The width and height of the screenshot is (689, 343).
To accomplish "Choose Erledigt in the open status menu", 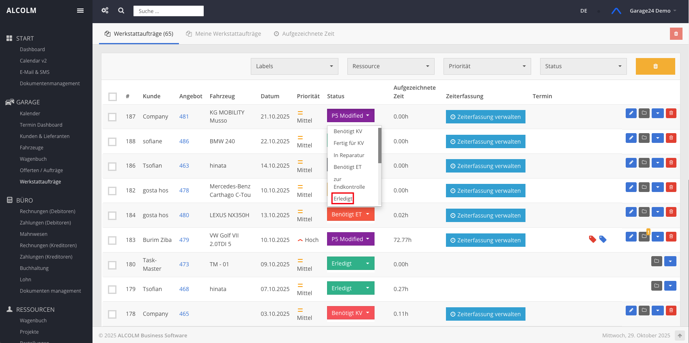I will (343, 198).
